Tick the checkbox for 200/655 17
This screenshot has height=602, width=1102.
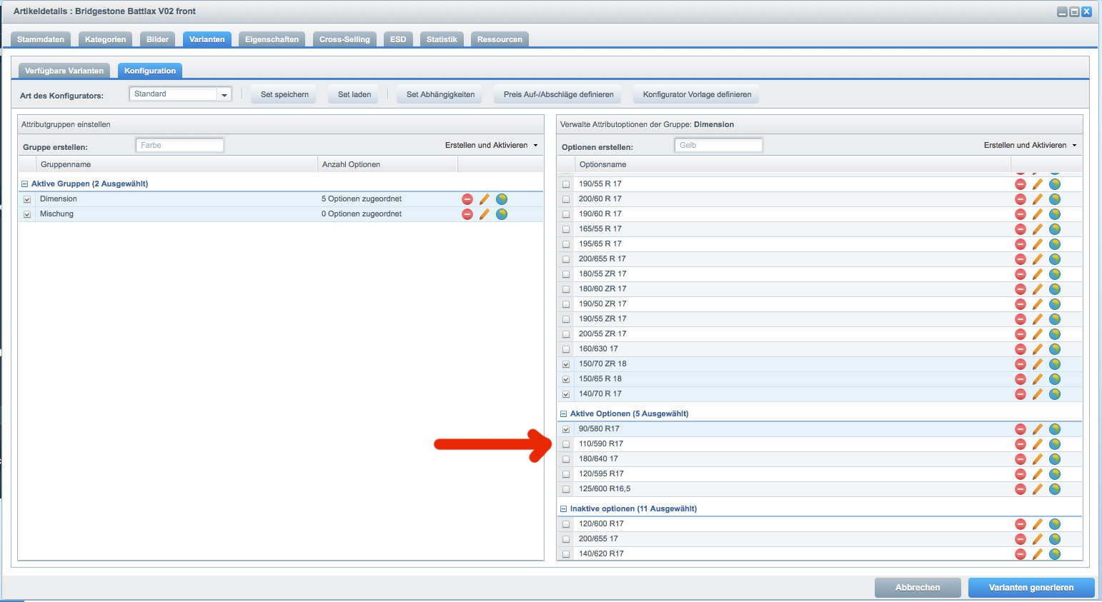coord(566,539)
